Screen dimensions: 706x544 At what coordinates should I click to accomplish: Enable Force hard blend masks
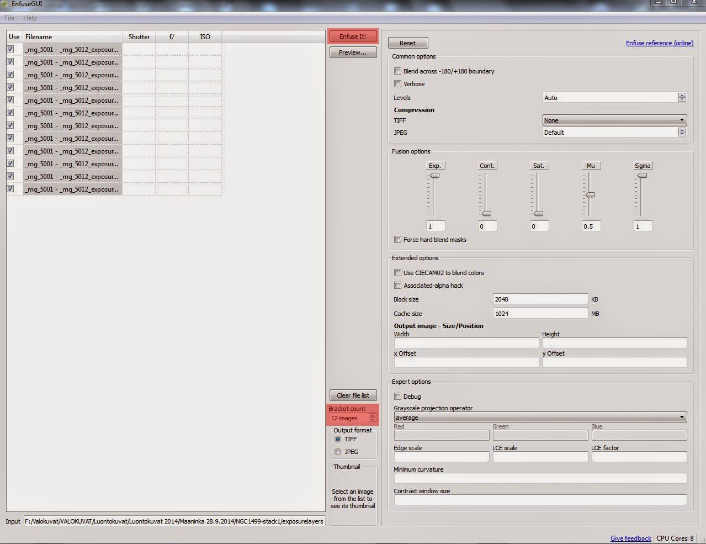tap(397, 239)
